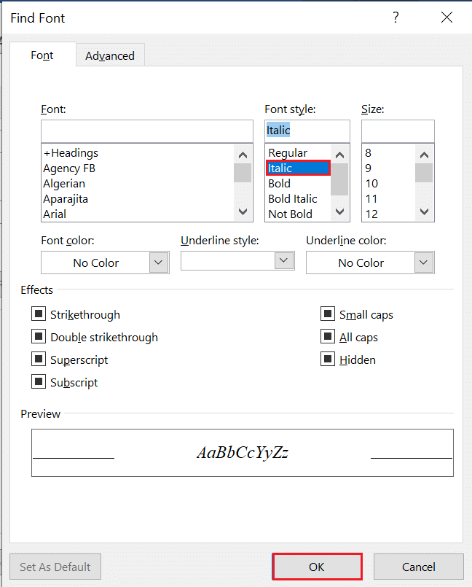
Task: Click the OK button
Action: (317, 567)
